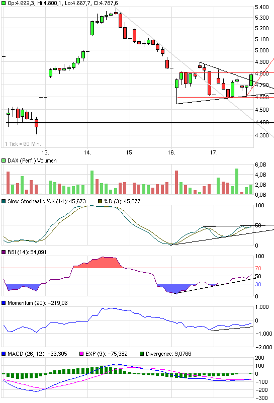
Task: Click the 'RSI (14): 54,091' label
Action: tap(27, 252)
